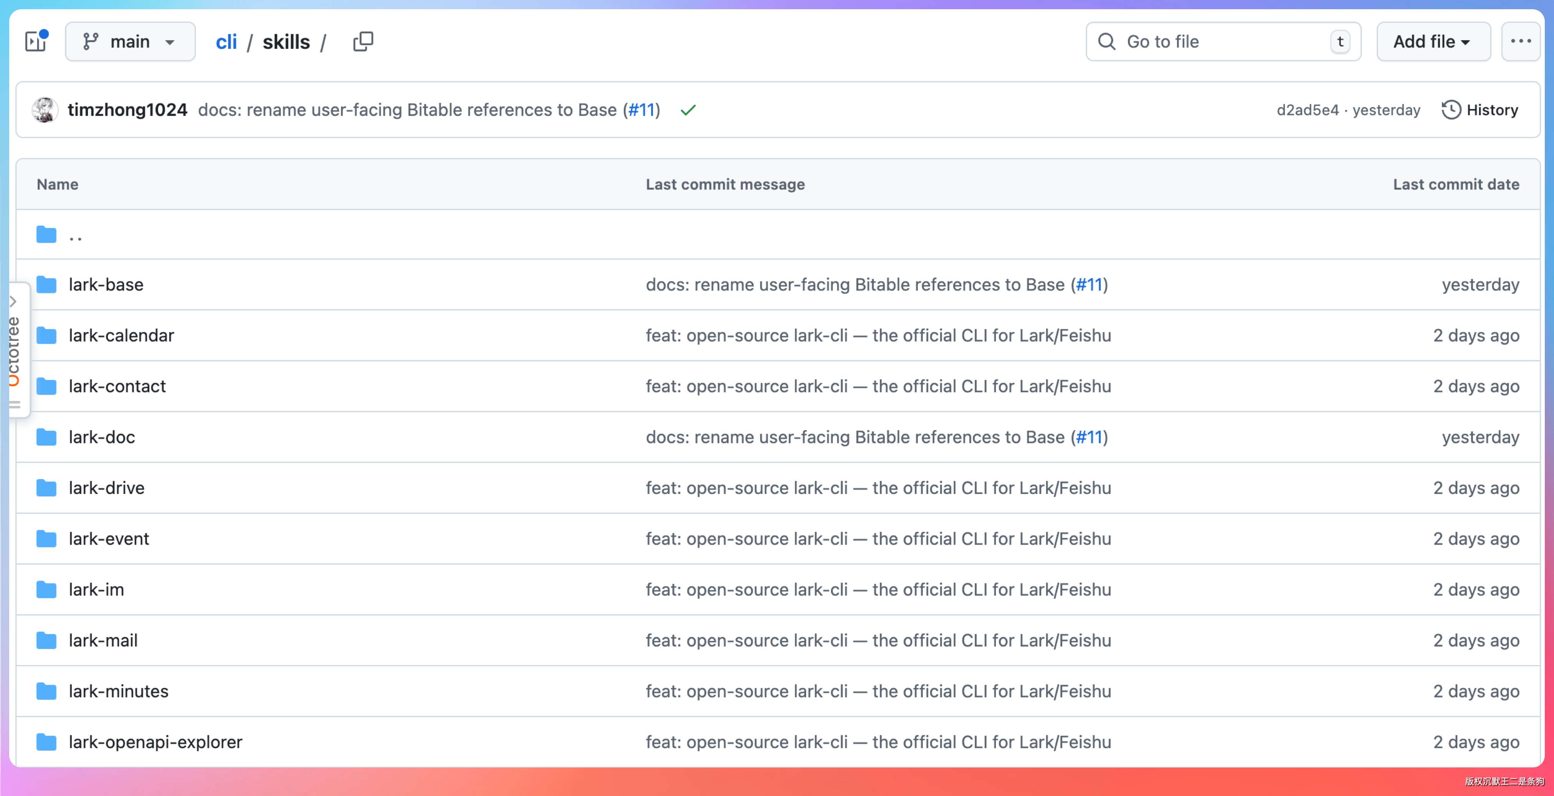Click the d2ad5e4 commit hash
Viewport: 1554px width, 796px height.
[1307, 110]
